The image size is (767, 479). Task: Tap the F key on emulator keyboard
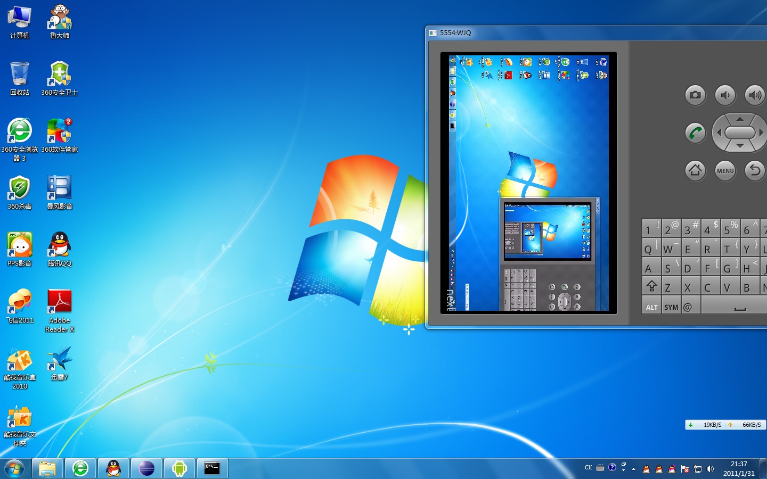711,267
